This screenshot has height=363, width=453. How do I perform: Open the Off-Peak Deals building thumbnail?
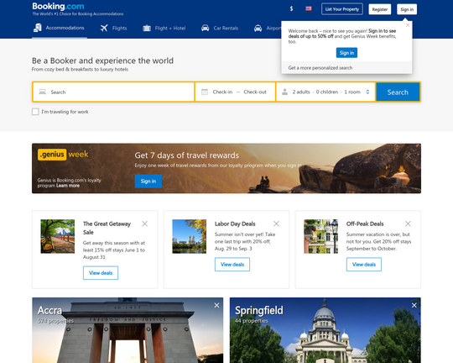[x=320, y=236]
